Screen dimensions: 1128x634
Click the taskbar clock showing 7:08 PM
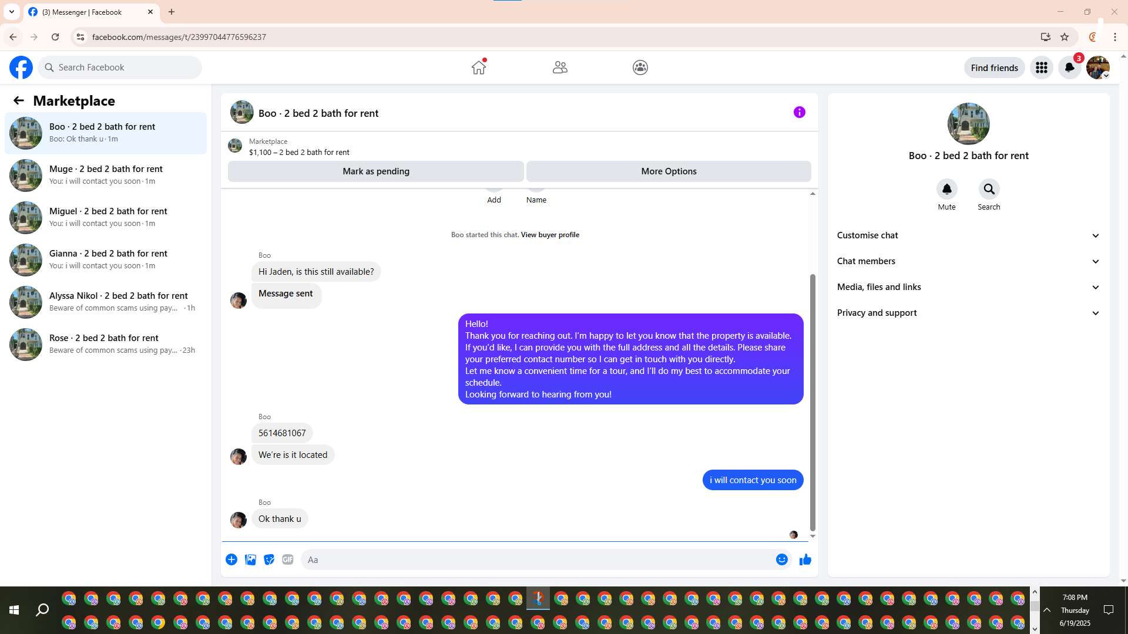pyautogui.click(x=1075, y=611)
